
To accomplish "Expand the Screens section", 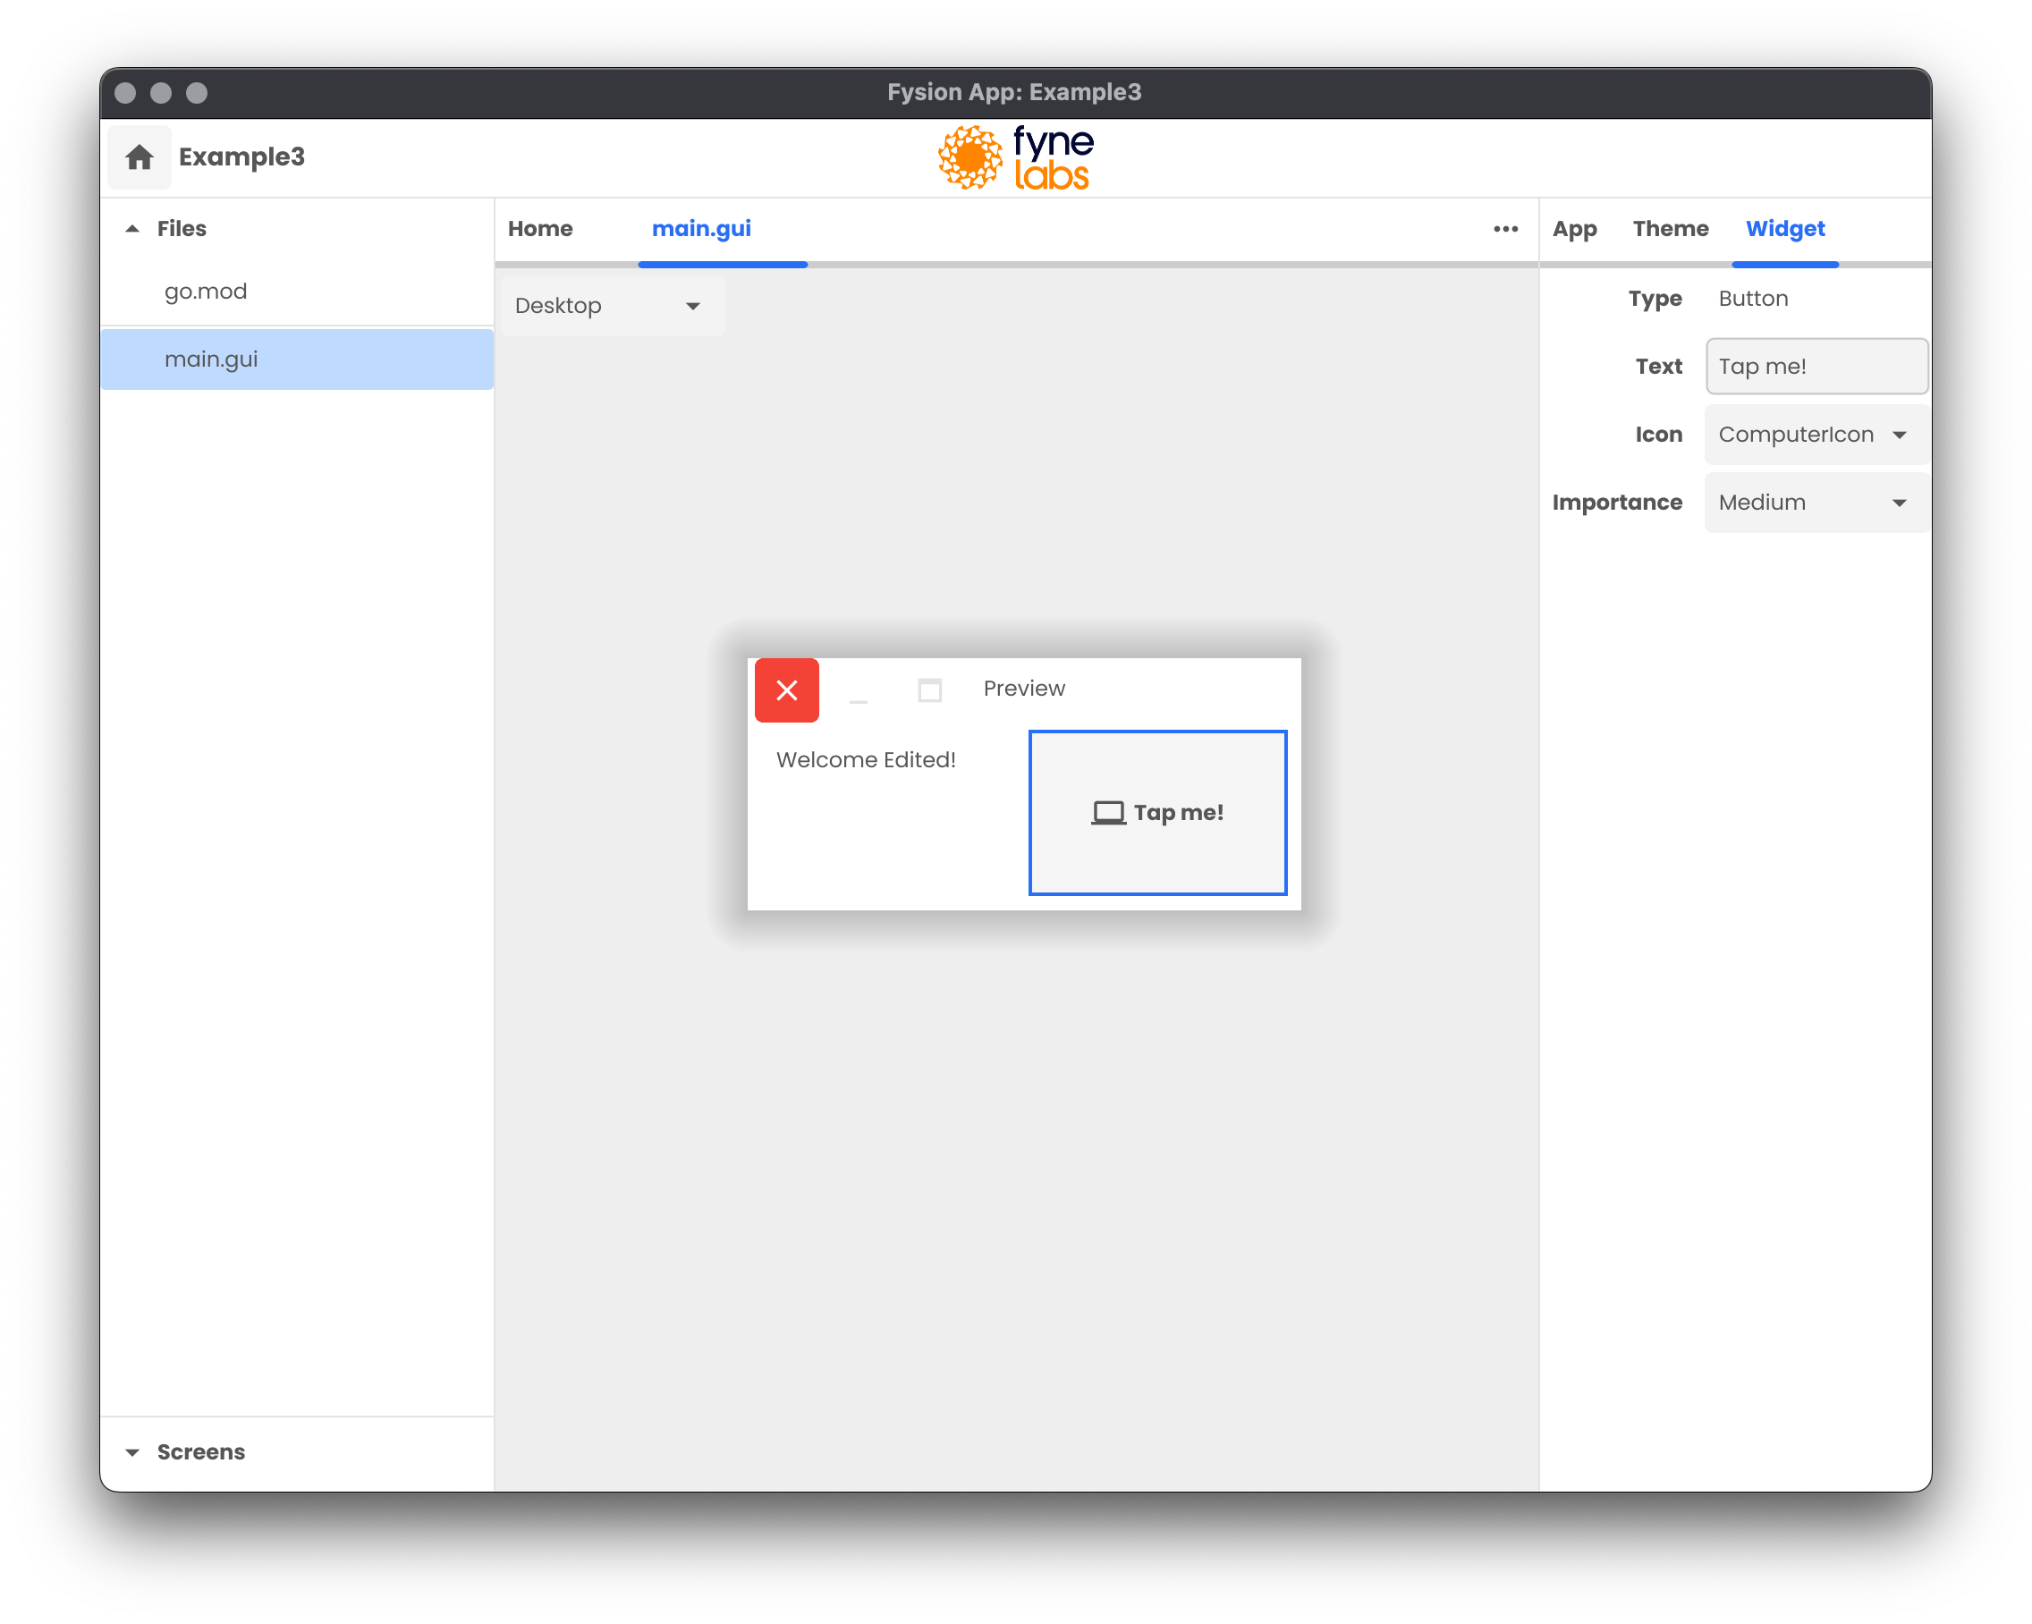I will coord(133,1451).
